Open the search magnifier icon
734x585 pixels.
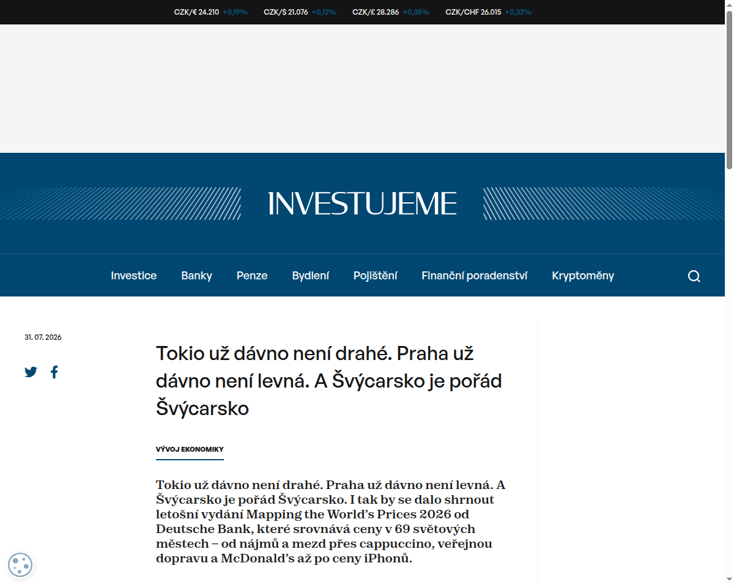(x=694, y=276)
